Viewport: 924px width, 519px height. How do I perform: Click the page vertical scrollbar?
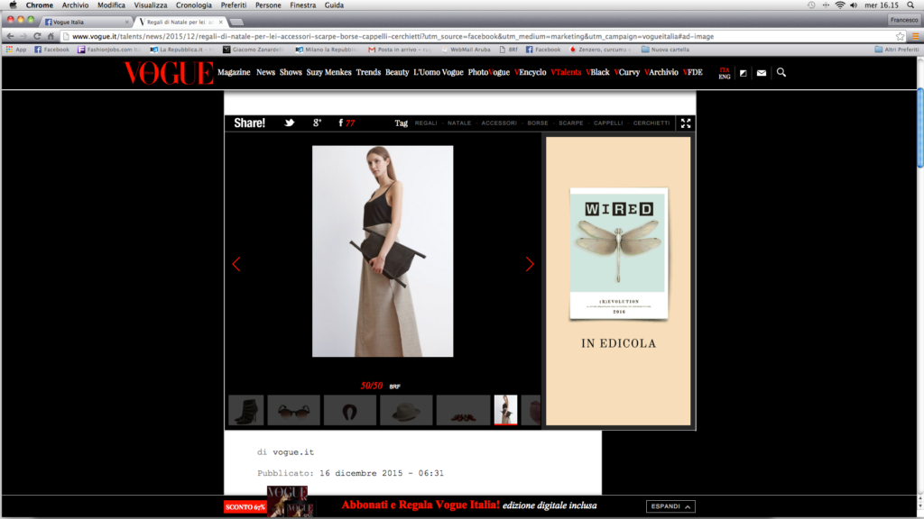(x=919, y=127)
